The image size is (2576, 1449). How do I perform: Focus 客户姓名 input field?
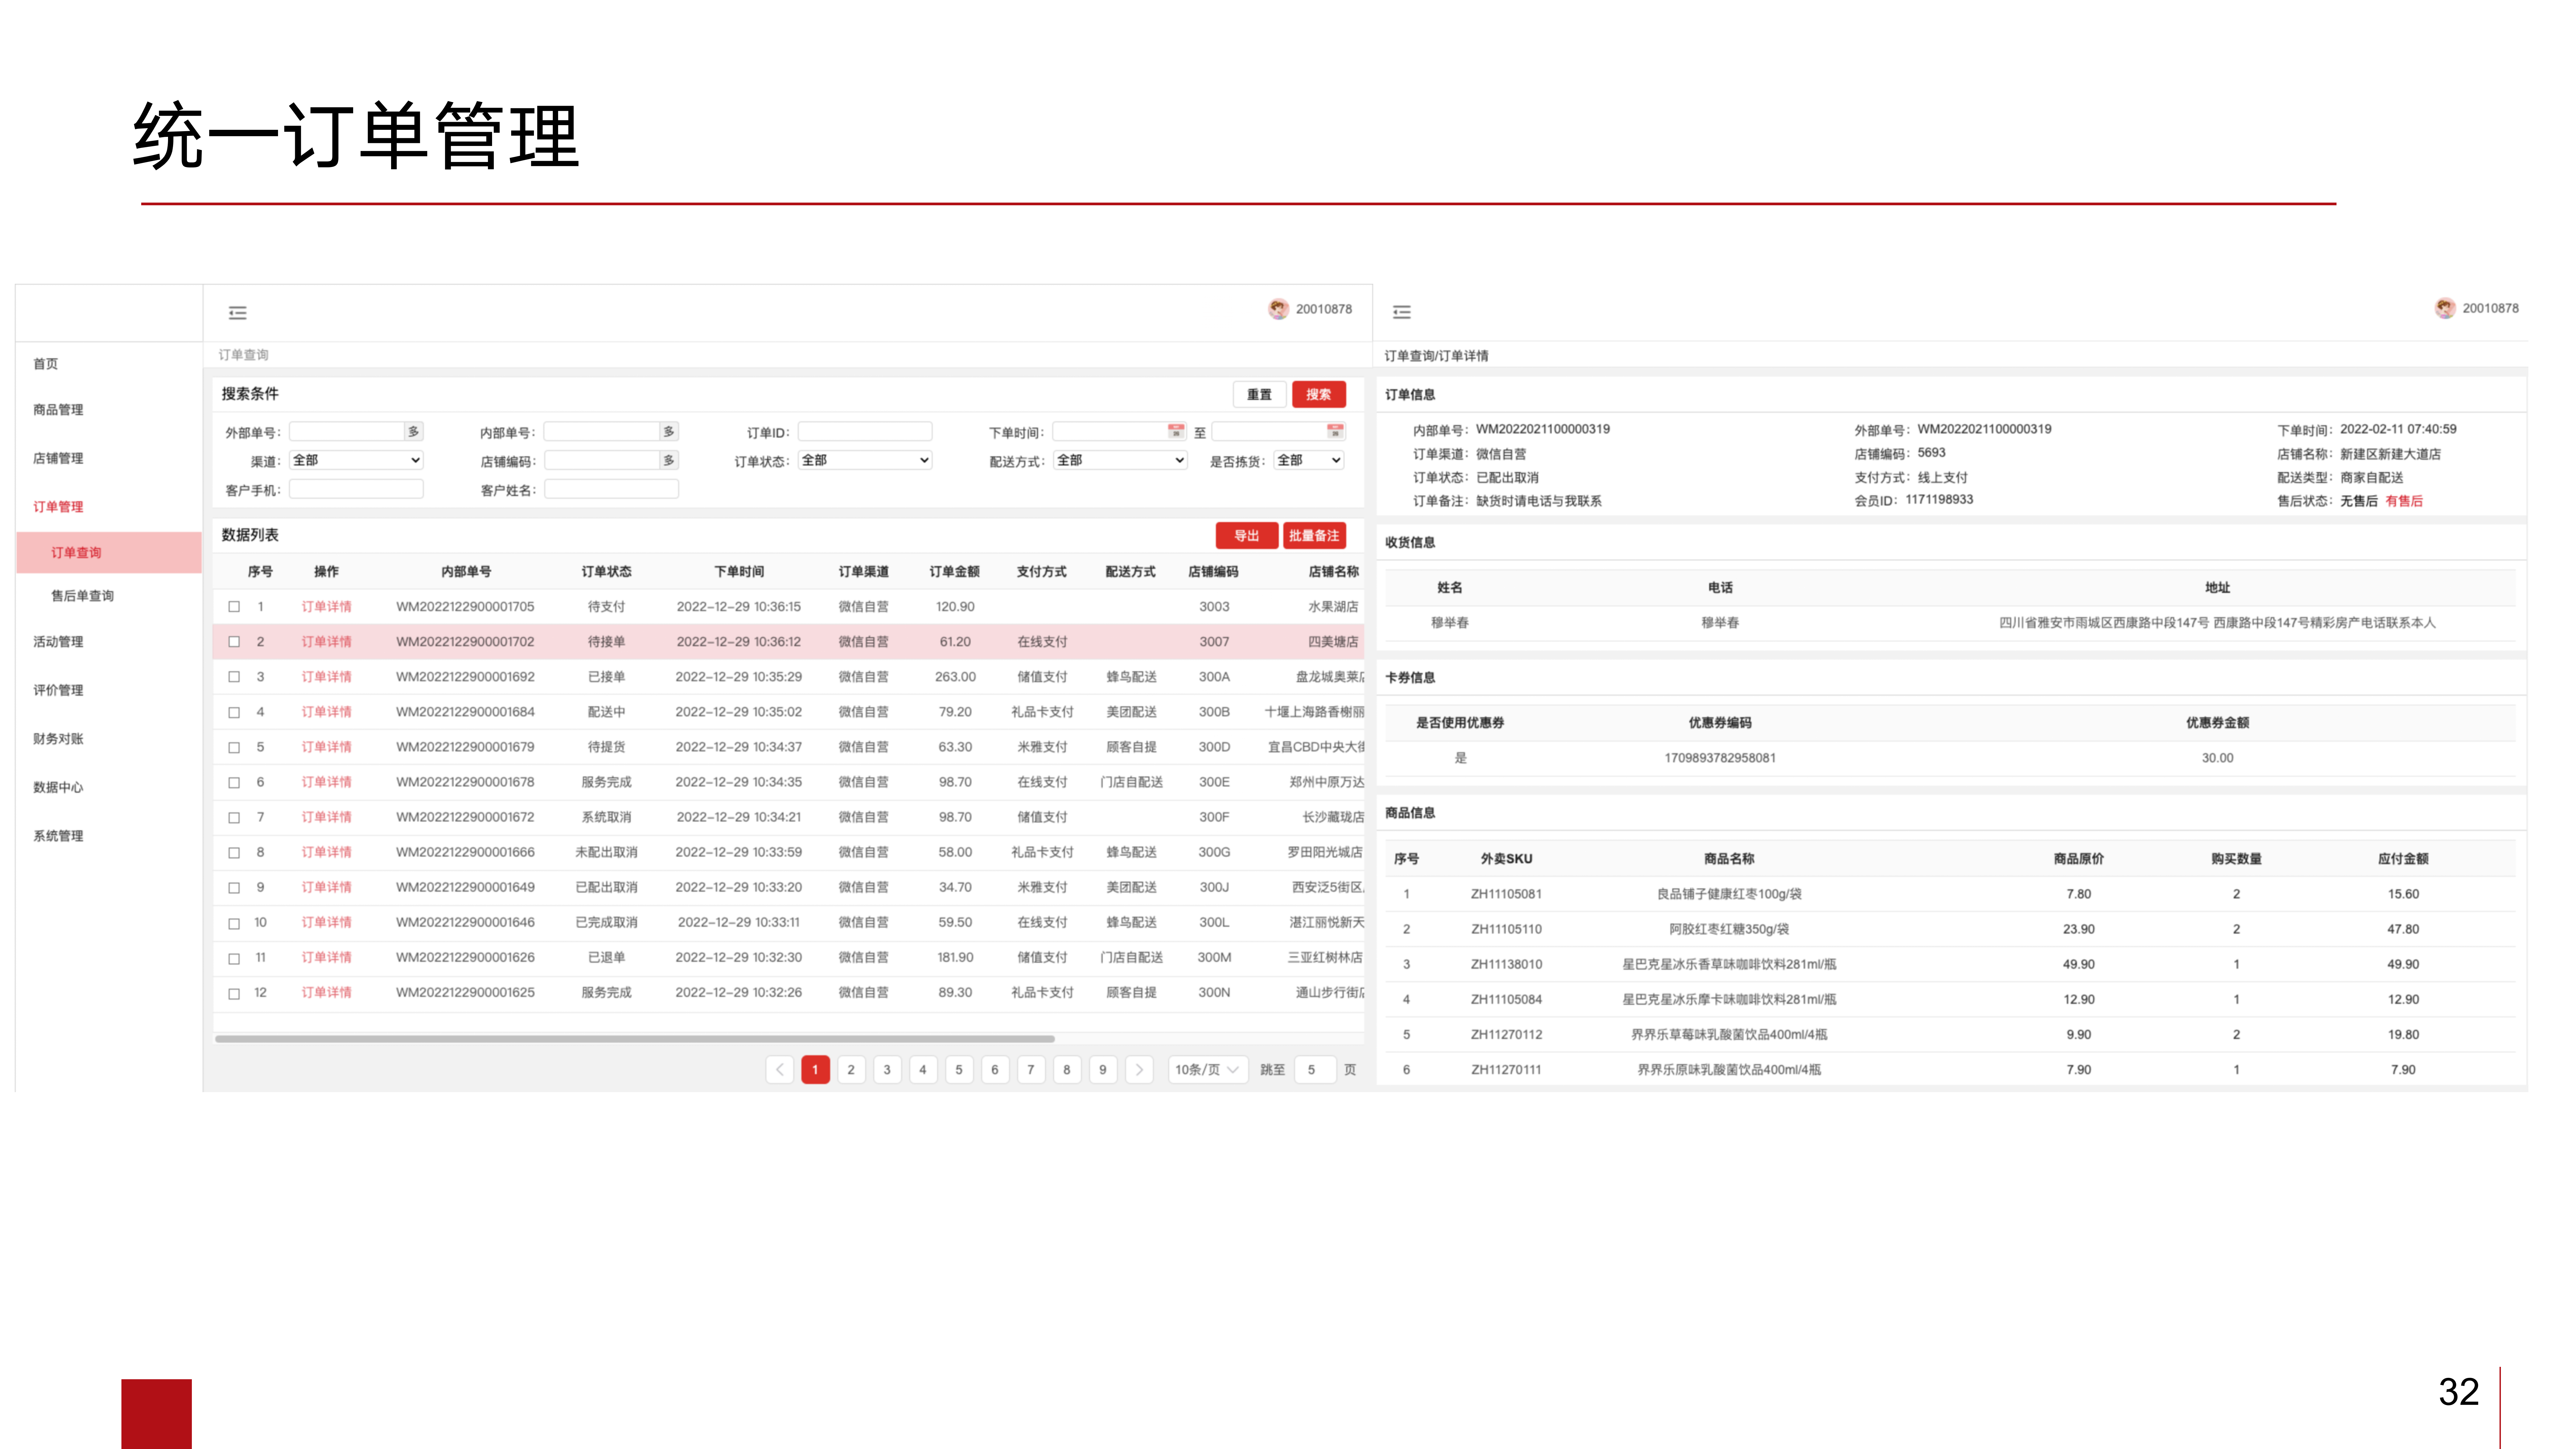pos(611,489)
